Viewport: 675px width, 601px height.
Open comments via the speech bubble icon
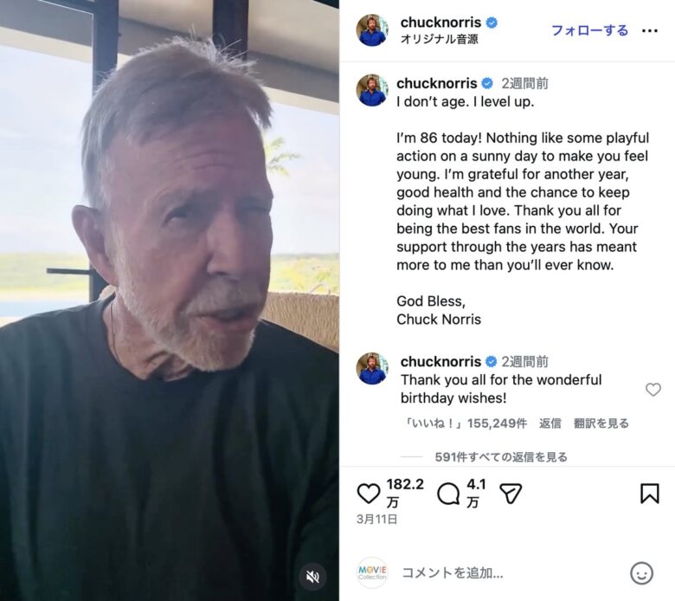(448, 494)
